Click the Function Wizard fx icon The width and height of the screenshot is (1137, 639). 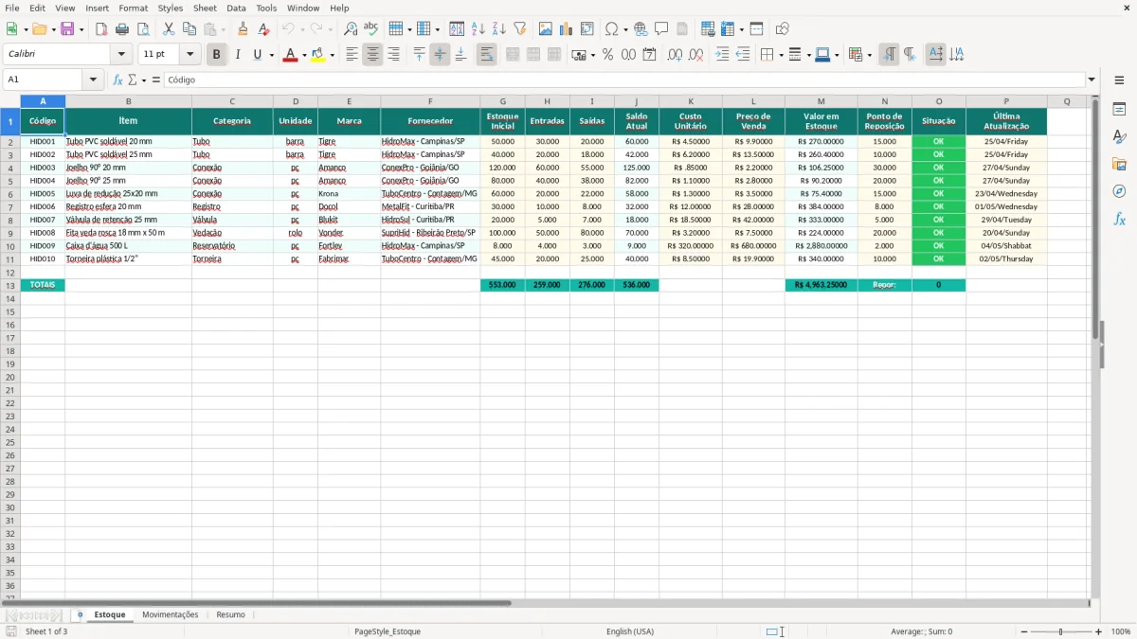(x=117, y=80)
